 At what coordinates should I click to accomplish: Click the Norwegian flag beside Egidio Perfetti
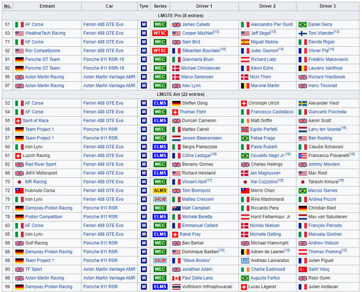(x=244, y=129)
